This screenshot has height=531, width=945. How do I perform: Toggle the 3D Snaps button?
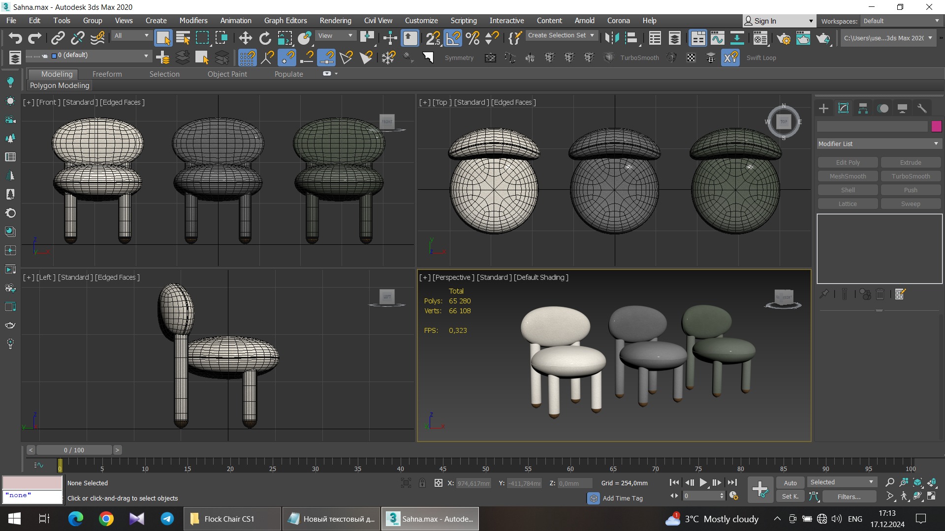[433, 38]
